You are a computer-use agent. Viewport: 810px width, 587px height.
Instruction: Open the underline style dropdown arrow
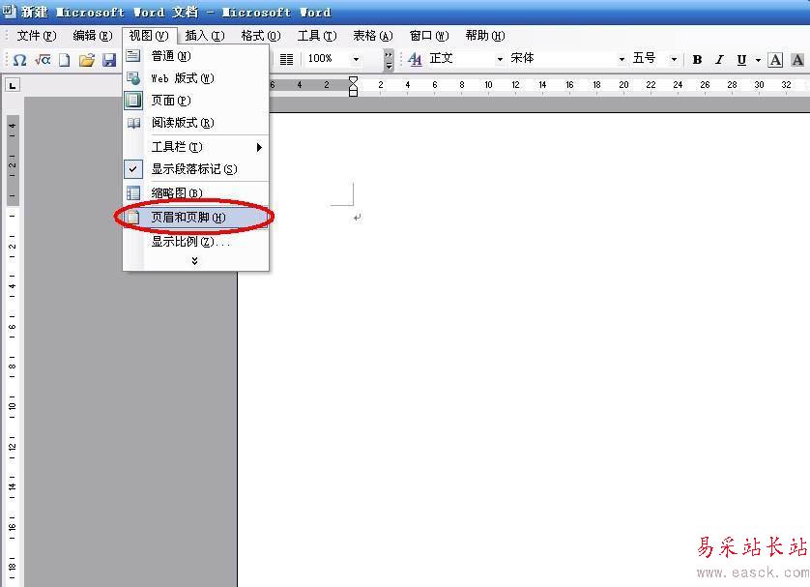coord(758,60)
